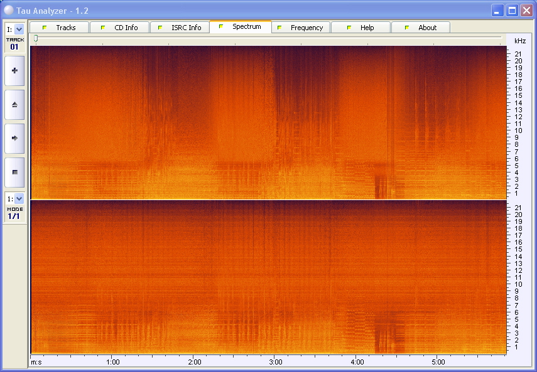Click the MODE 1/1 indicator
Viewport: 537px width, 372px height.
point(14,213)
